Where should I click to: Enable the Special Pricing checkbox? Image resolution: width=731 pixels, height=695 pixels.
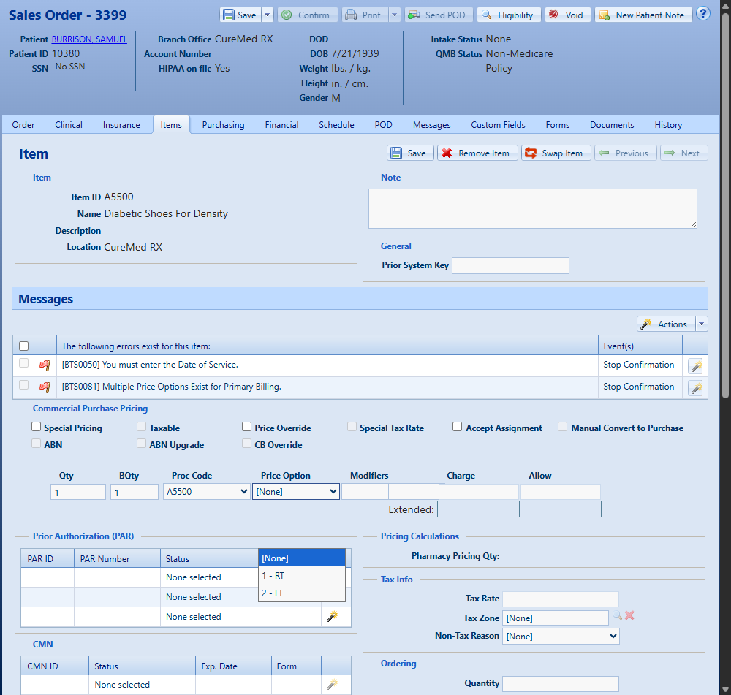click(37, 428)
